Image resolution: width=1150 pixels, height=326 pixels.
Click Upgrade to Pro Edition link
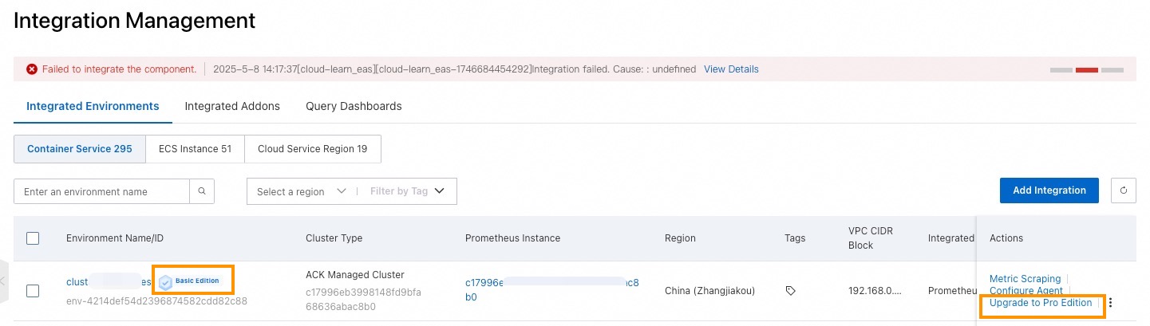tap(1040, 303)
